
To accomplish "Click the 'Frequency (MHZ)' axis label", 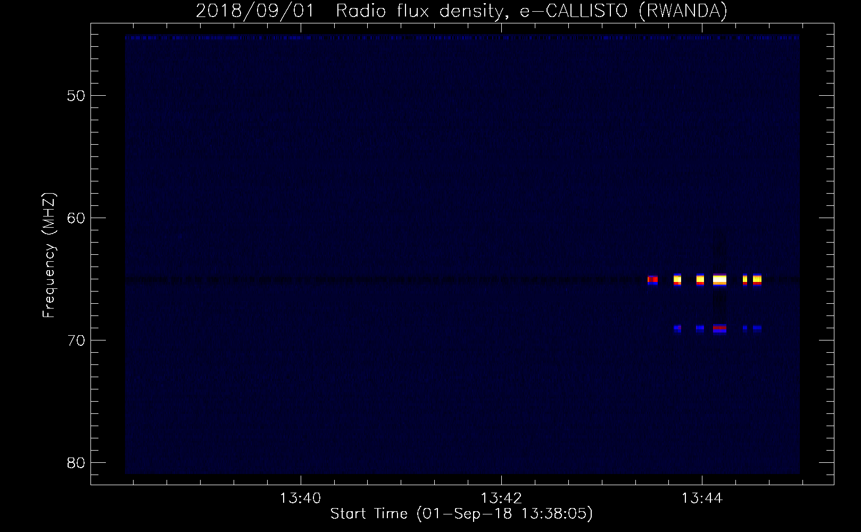I will [49, 255].
